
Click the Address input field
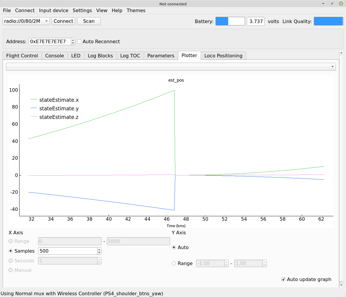pos(49,42)
